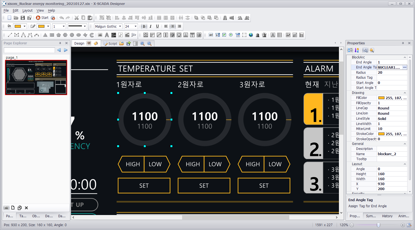Image resolution: width=415 pixels, height=230 pixels.
Task: Insert web browser globe control
Action: (251, 35)
